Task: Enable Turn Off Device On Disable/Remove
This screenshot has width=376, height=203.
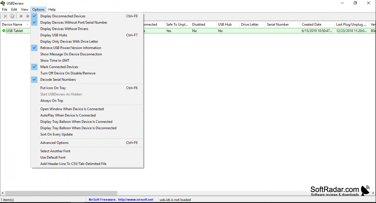Action: tap(87, 73)
